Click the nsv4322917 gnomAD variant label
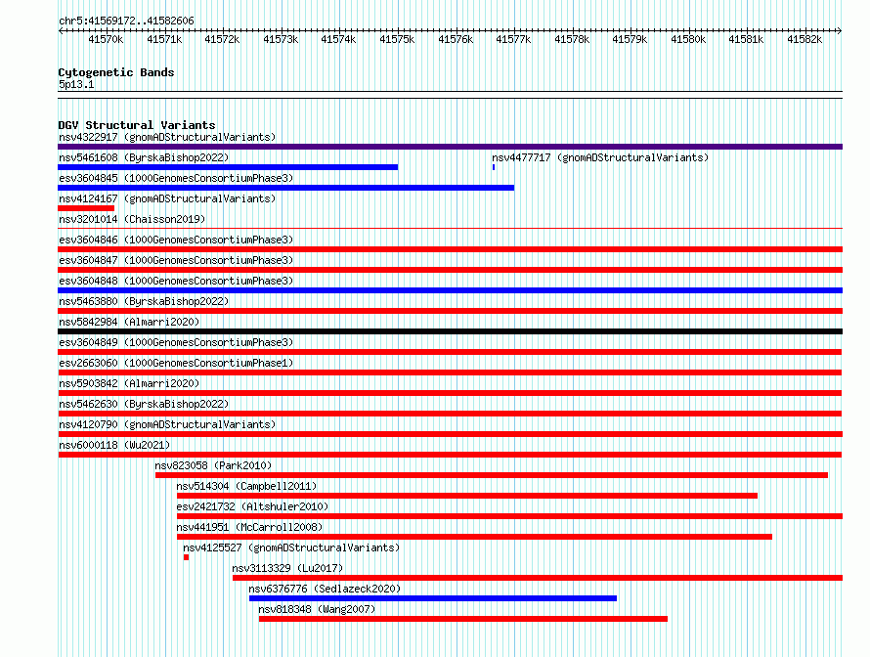The width and height of the screenshot is (870, 657). point(167,137)
